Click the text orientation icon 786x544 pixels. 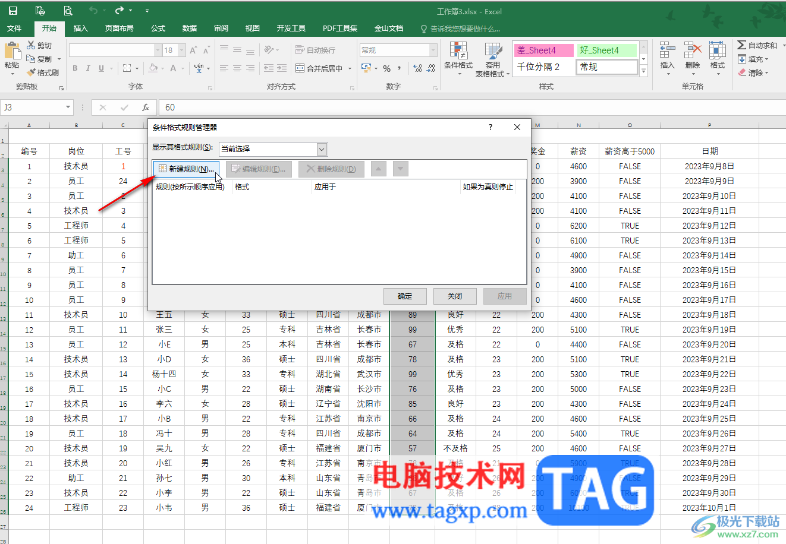pyautogui.click(x=269, y=50)
